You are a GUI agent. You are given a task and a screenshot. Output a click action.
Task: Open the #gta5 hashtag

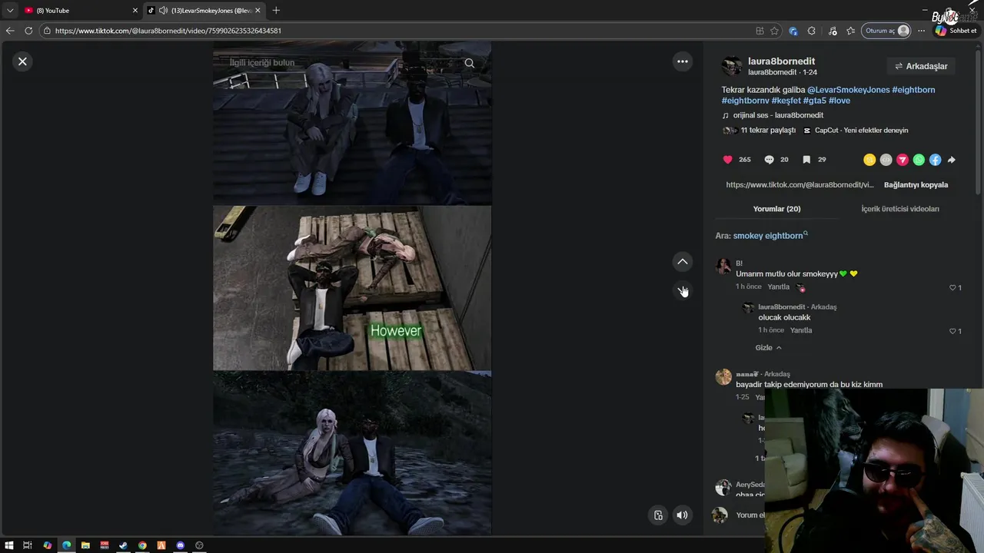pyautogui.click(x=814, y=101)
